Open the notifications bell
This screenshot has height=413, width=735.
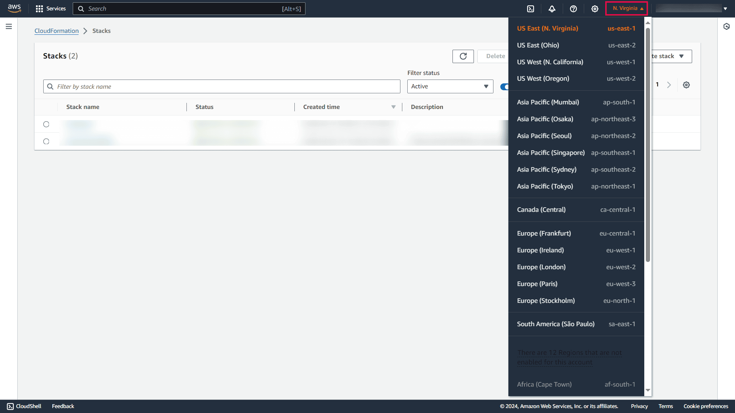[552, 8]
